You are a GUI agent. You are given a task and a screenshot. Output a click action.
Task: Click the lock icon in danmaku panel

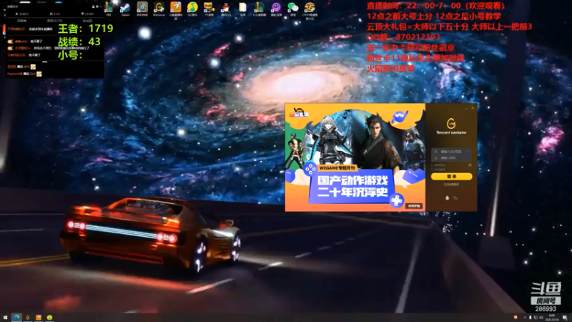[x=93, y=6]
